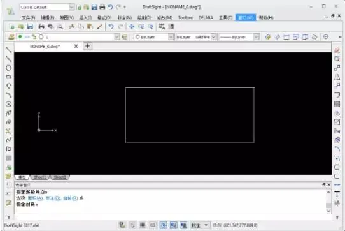Open the 文件(F) menu
The height and width of the screenshot is (231, 345).
coord(29,17)
